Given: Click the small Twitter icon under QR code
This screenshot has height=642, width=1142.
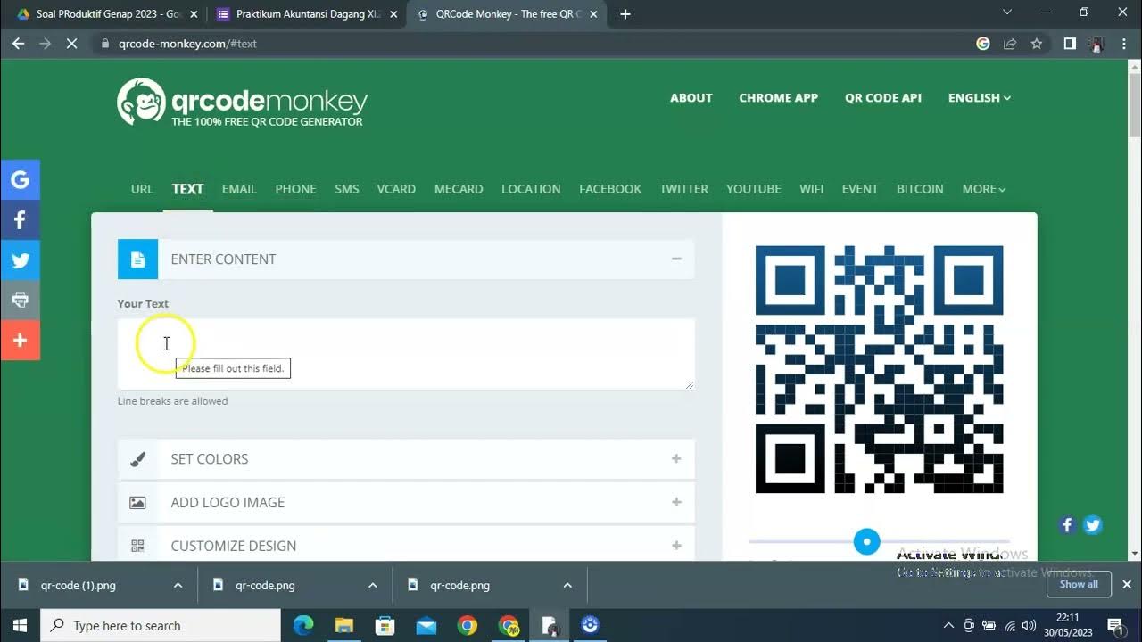Looking at the screenshot, I should point(1092,525).
